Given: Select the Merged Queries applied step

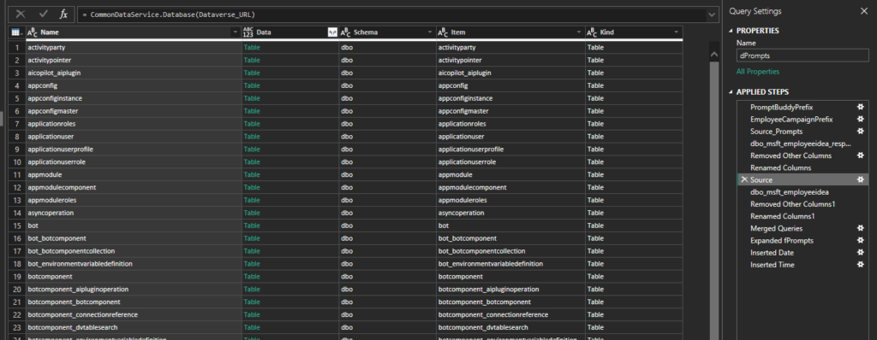Looking at the screenshot, I should (776, 228).
